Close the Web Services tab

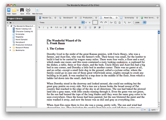(158, 18)
